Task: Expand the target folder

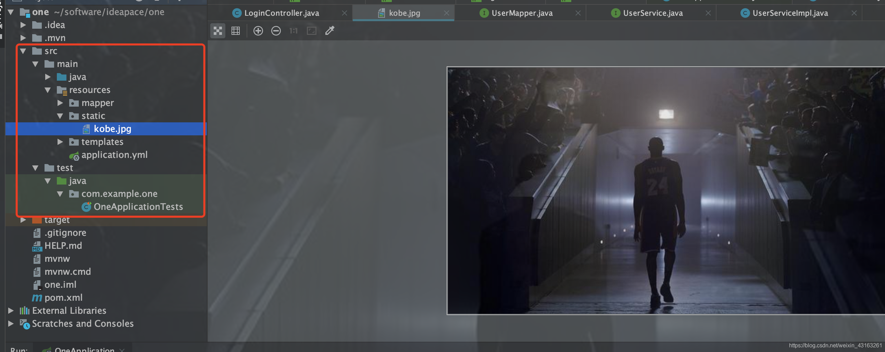Action: coord(23,220)
